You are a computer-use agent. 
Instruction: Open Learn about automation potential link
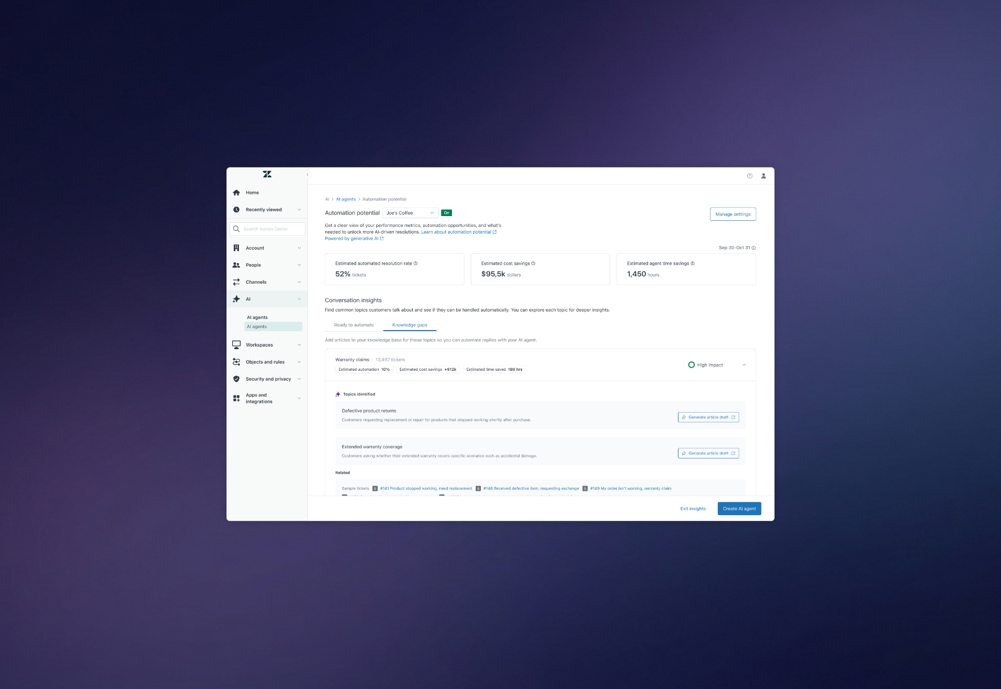pyautogui.click(x=456, y=232)
